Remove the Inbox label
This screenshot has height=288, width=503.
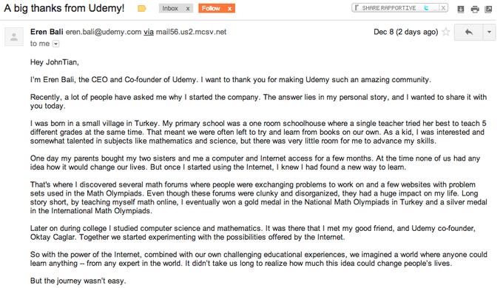[188, 9]
